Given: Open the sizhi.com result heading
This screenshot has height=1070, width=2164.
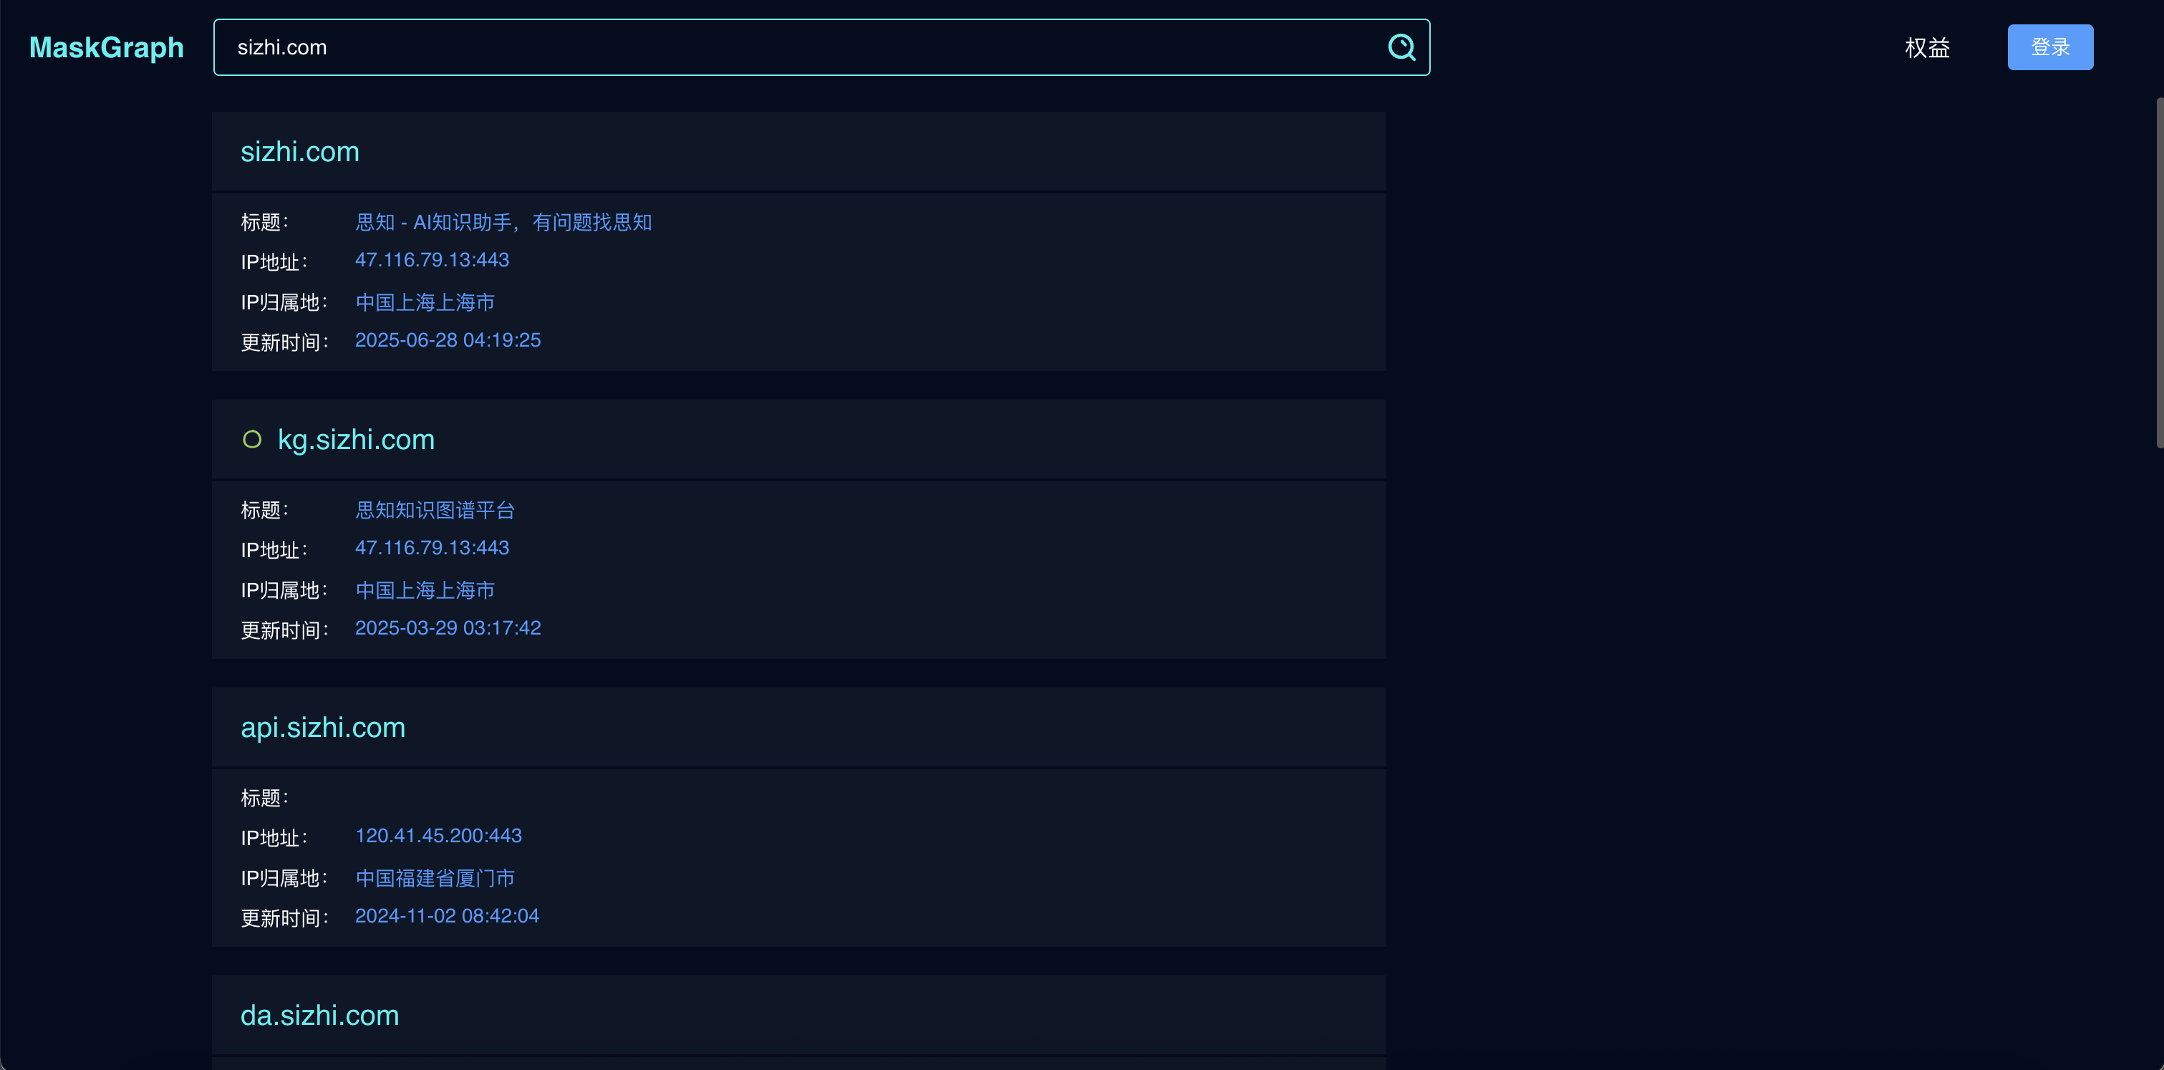Looking at the screenshot, I should pos(300,151).
